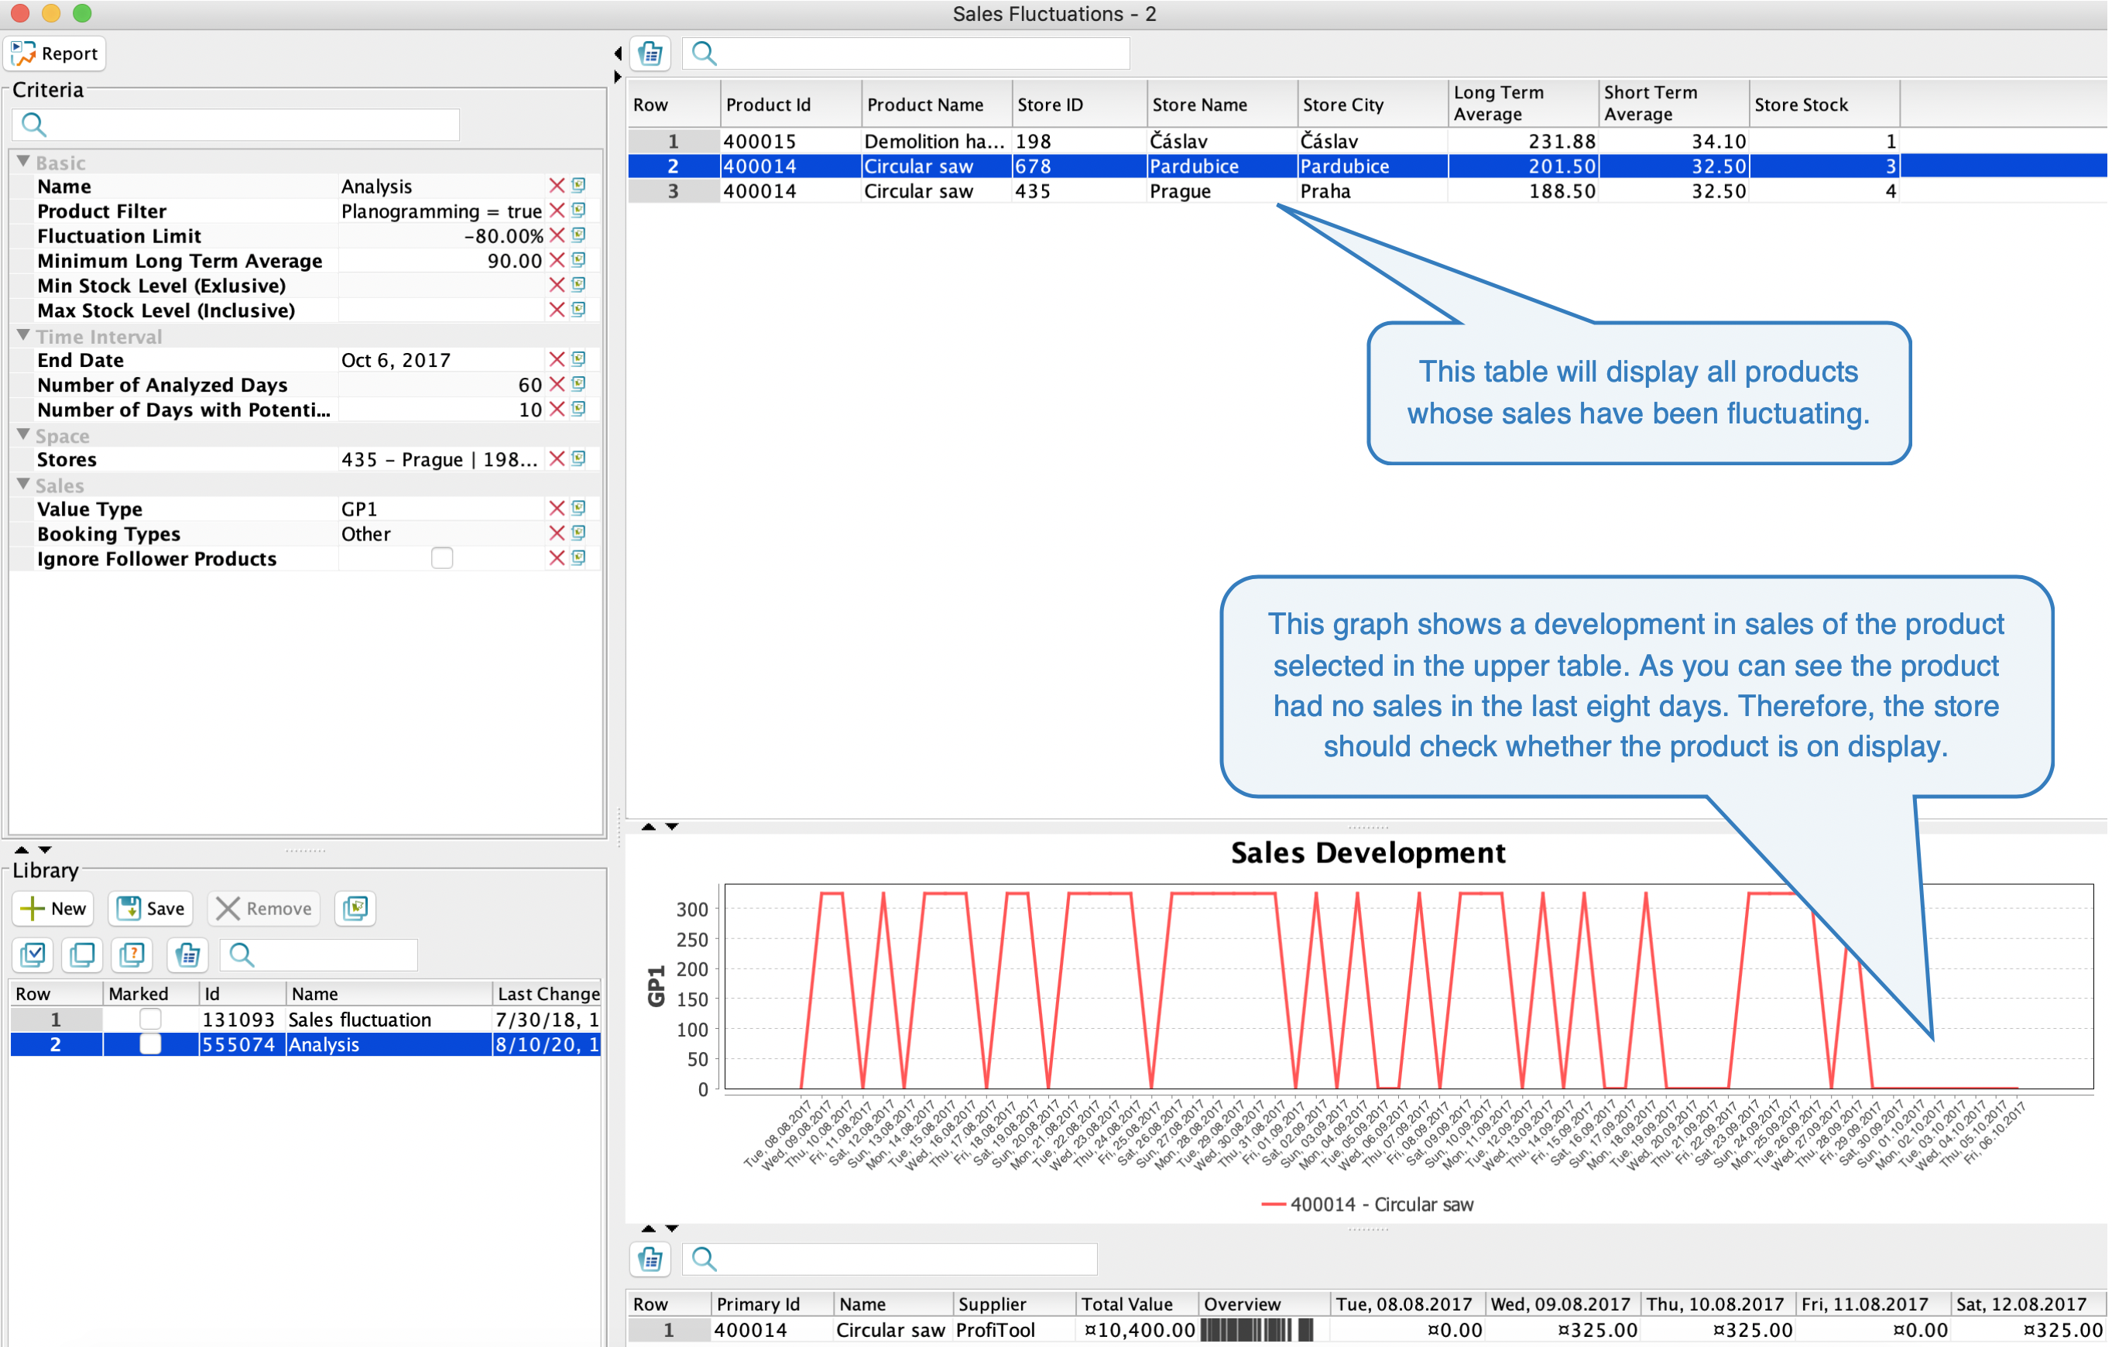Viewport: 2112px width, 1347px height.
Task: Click the invert-marking question mark icon in Library
Action: pyautogui.click(x=132, y=954)
